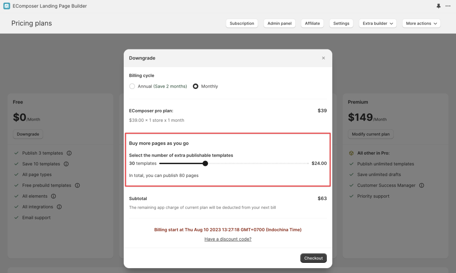The height and width of the screenshot is (273, 456).
Task: Open the Subscription page
Action: pos(242,23)
